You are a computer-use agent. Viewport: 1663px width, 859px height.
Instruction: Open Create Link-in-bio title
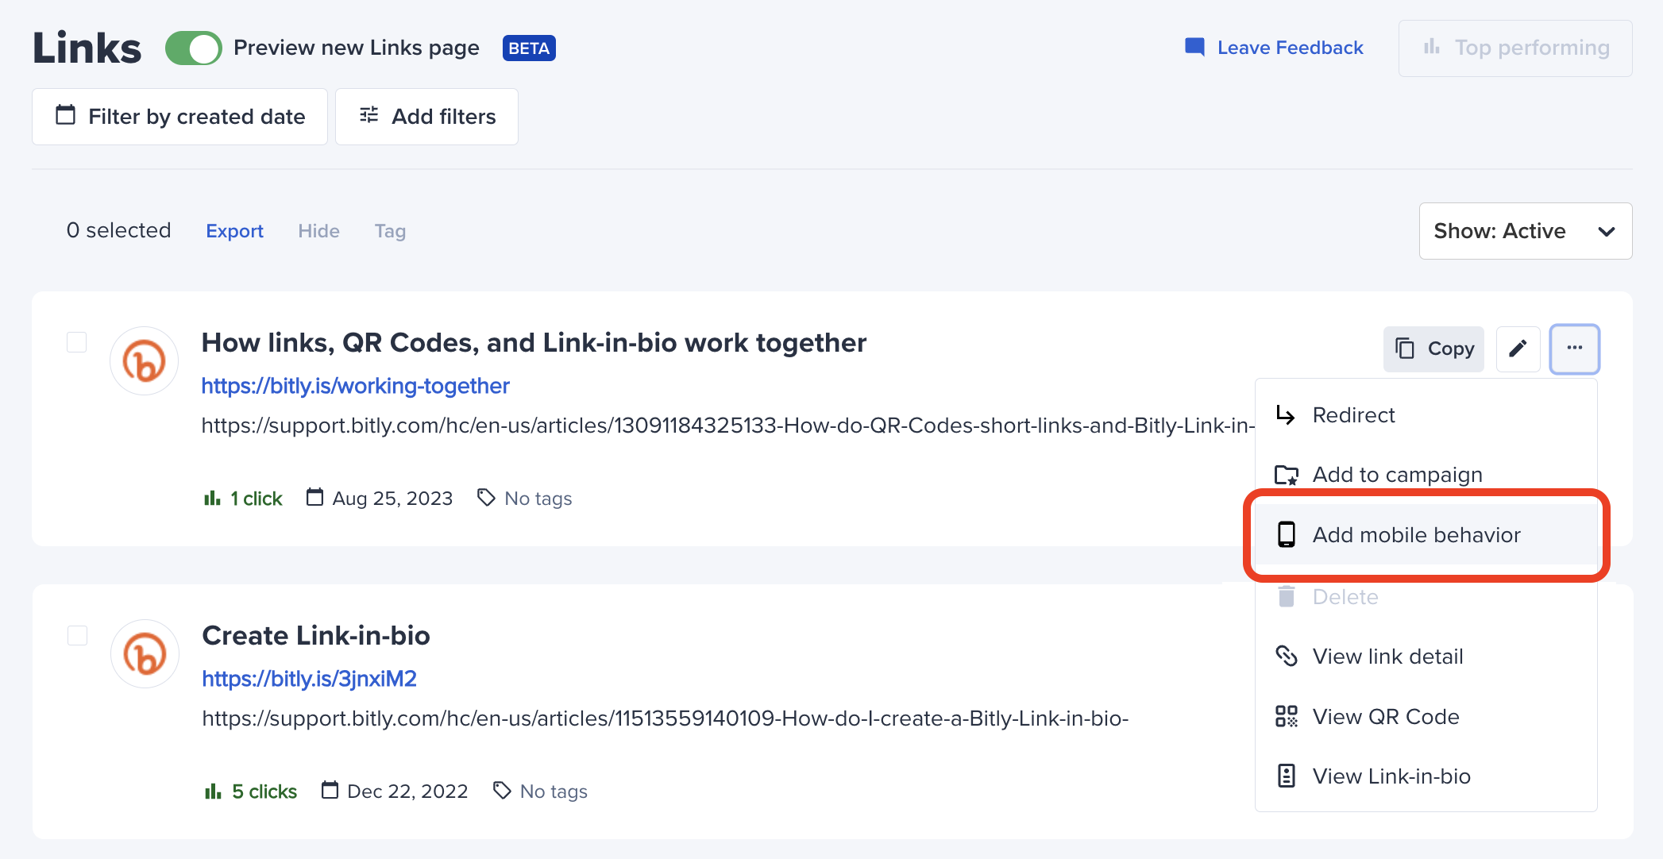click(x=316, y=636)
